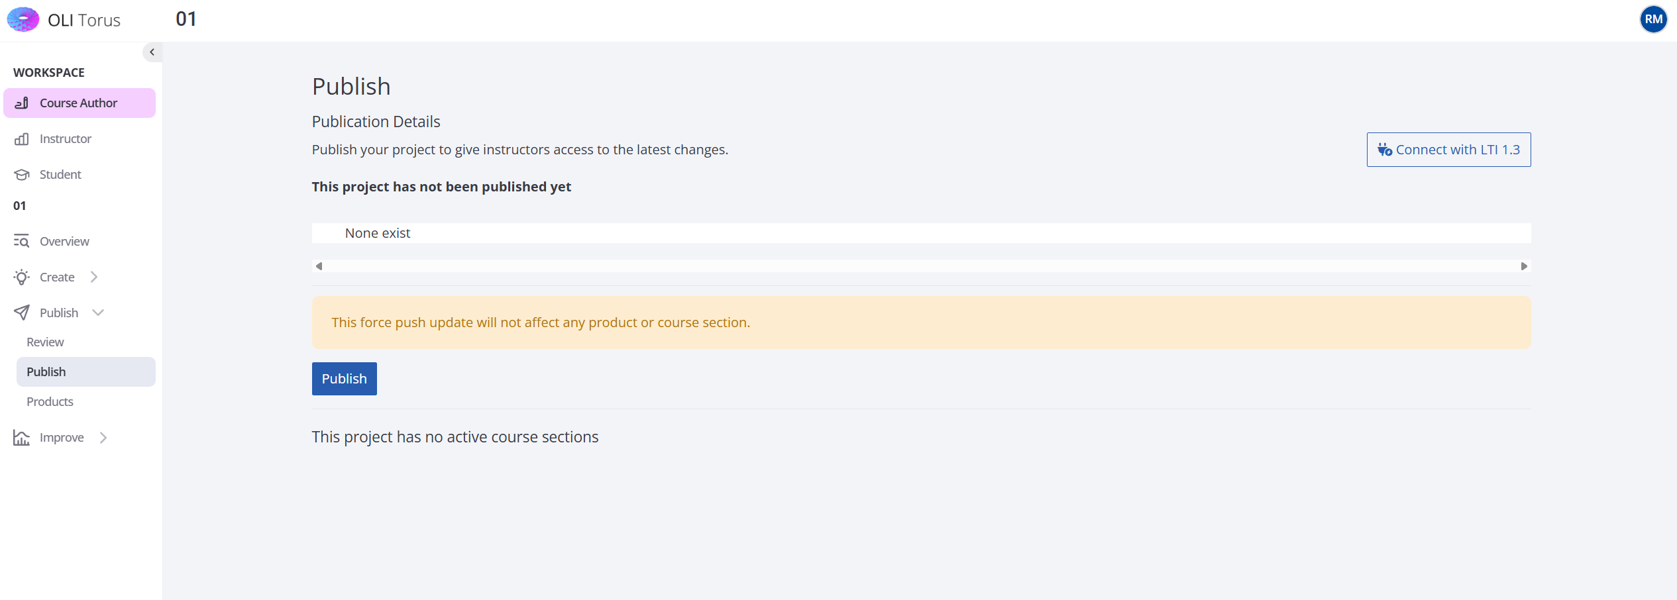Click the Instructor bar chart icon
Viewport: 1677px width, 600px height.
tap(22, 139)
